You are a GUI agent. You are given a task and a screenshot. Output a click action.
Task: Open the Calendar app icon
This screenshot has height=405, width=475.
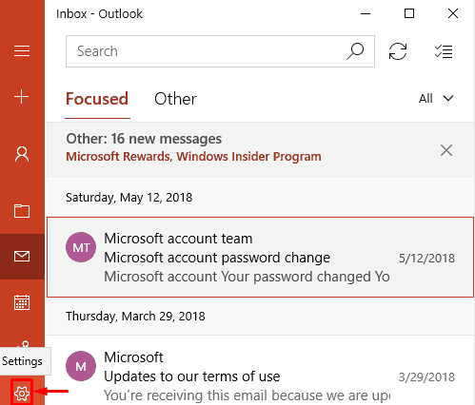coord(22,302)
